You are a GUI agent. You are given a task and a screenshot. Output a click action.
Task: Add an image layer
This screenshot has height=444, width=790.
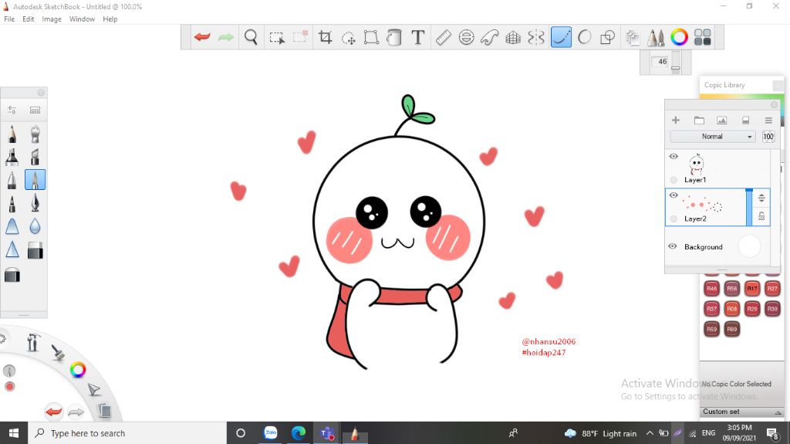721,120
